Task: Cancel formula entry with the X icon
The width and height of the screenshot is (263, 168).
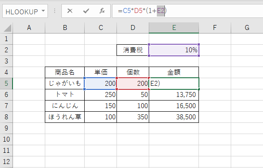Action: coord(70,11)
